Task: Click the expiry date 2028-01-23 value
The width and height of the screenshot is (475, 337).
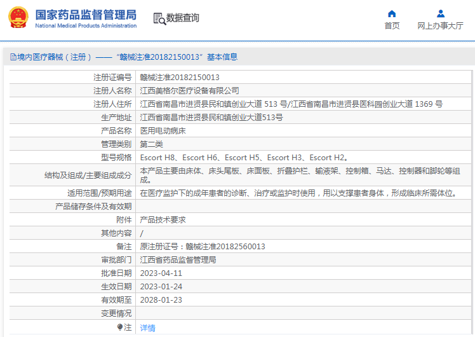Action: click(161, 300)
